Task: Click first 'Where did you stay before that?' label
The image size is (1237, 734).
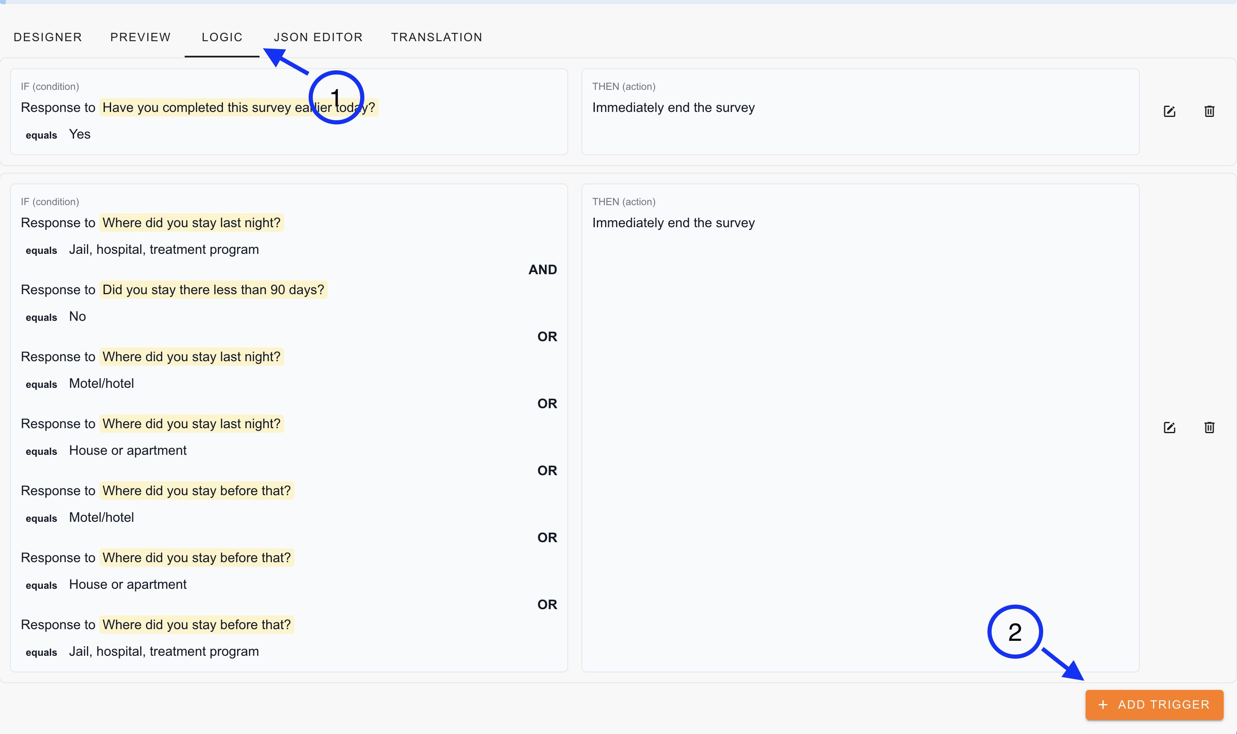Action: 196,491
